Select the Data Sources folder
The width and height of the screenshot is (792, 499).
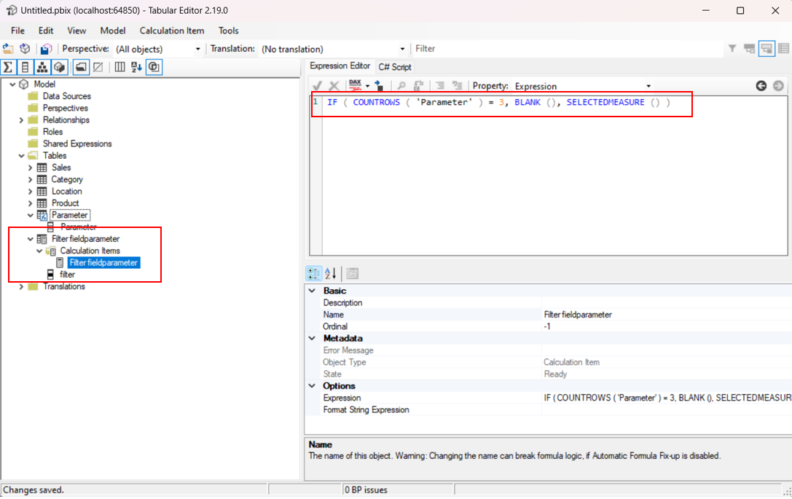tap(67, 96)
